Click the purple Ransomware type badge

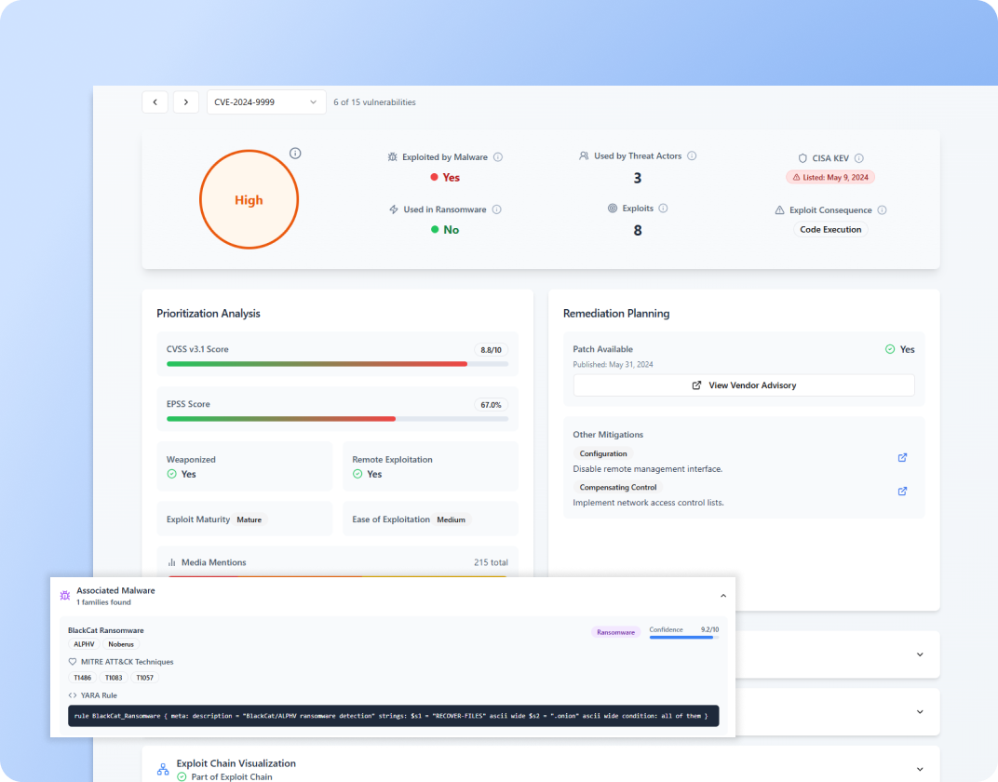pyautogui.click(x=615, y=632)
